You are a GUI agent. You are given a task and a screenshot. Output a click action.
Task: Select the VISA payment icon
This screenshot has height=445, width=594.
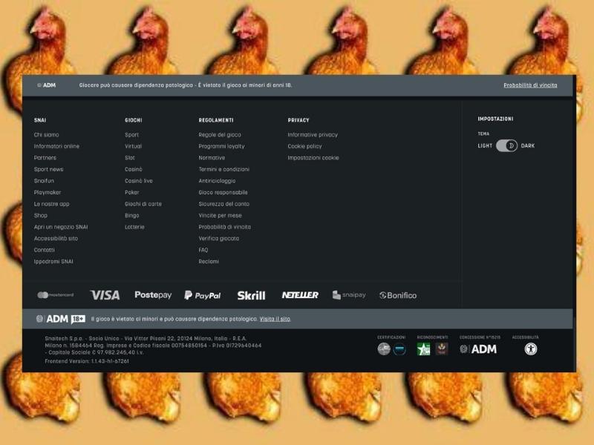106,294
